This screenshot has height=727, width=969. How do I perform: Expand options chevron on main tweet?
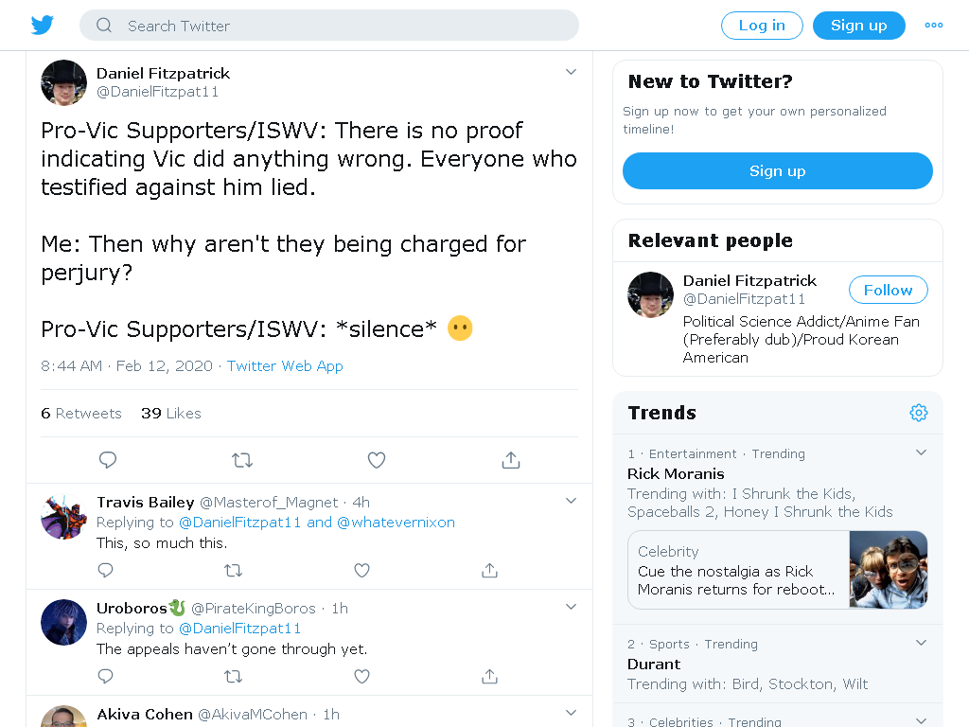tap(571, 72)
